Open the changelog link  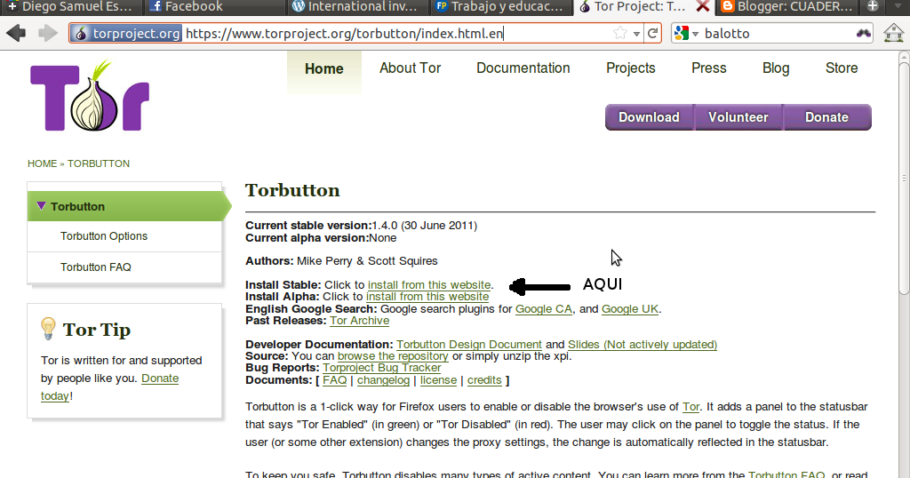383,380
